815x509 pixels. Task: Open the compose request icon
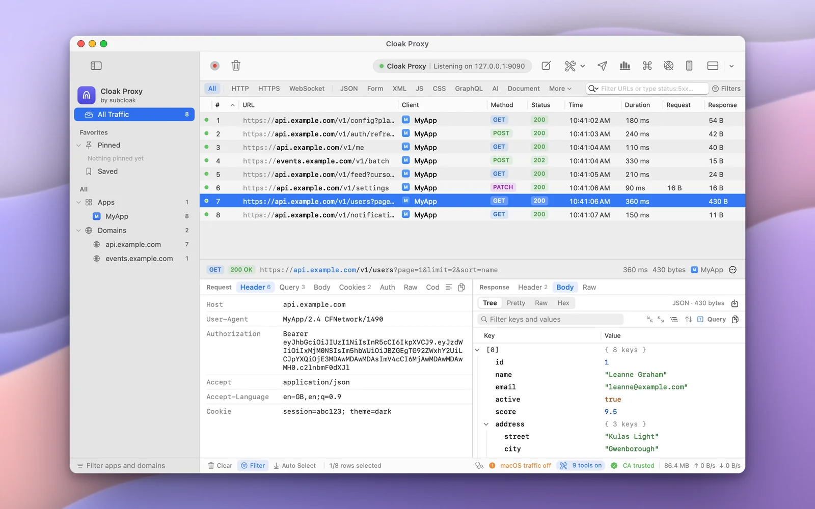point(546,66)
